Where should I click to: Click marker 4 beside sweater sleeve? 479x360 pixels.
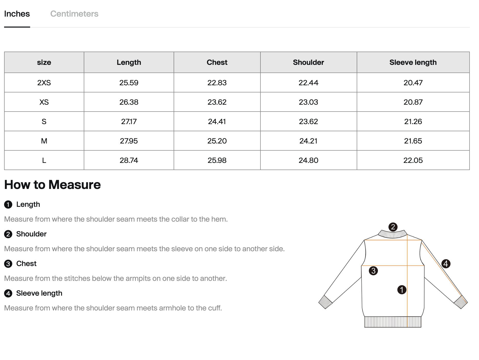pos(446,263)
